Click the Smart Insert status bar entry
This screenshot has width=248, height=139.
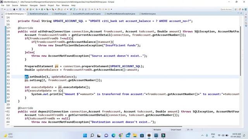[176, 130]
